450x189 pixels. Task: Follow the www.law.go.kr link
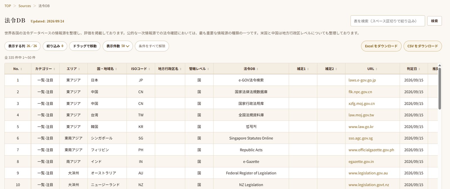click(361, 127)
